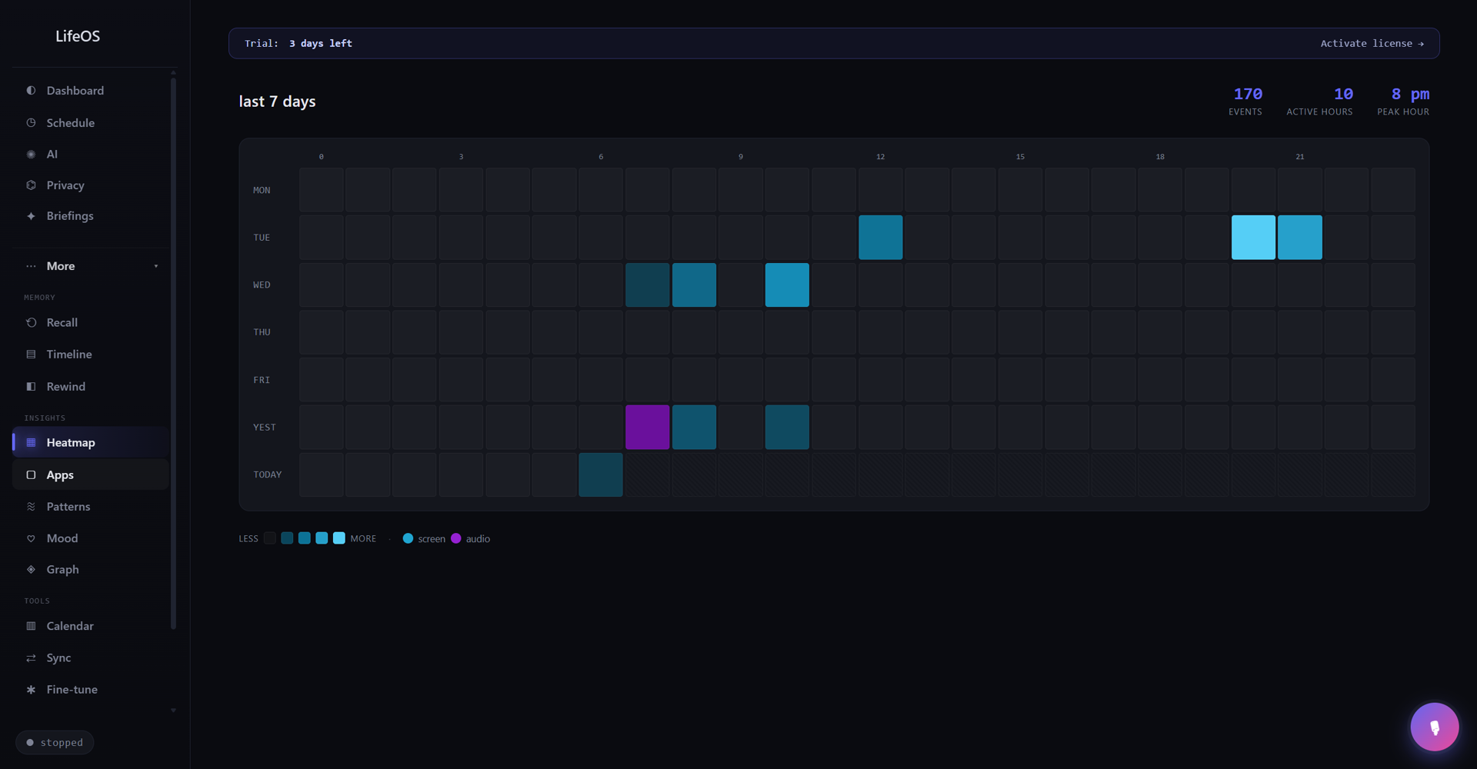Click the Patterns wave icon
1477x769 pixels.
(31, 507)
